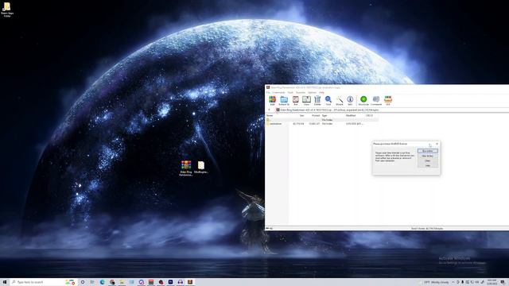Screen dimensions: 509x286
Task: Click the taskbar search box
Action: tap(44, 282)
